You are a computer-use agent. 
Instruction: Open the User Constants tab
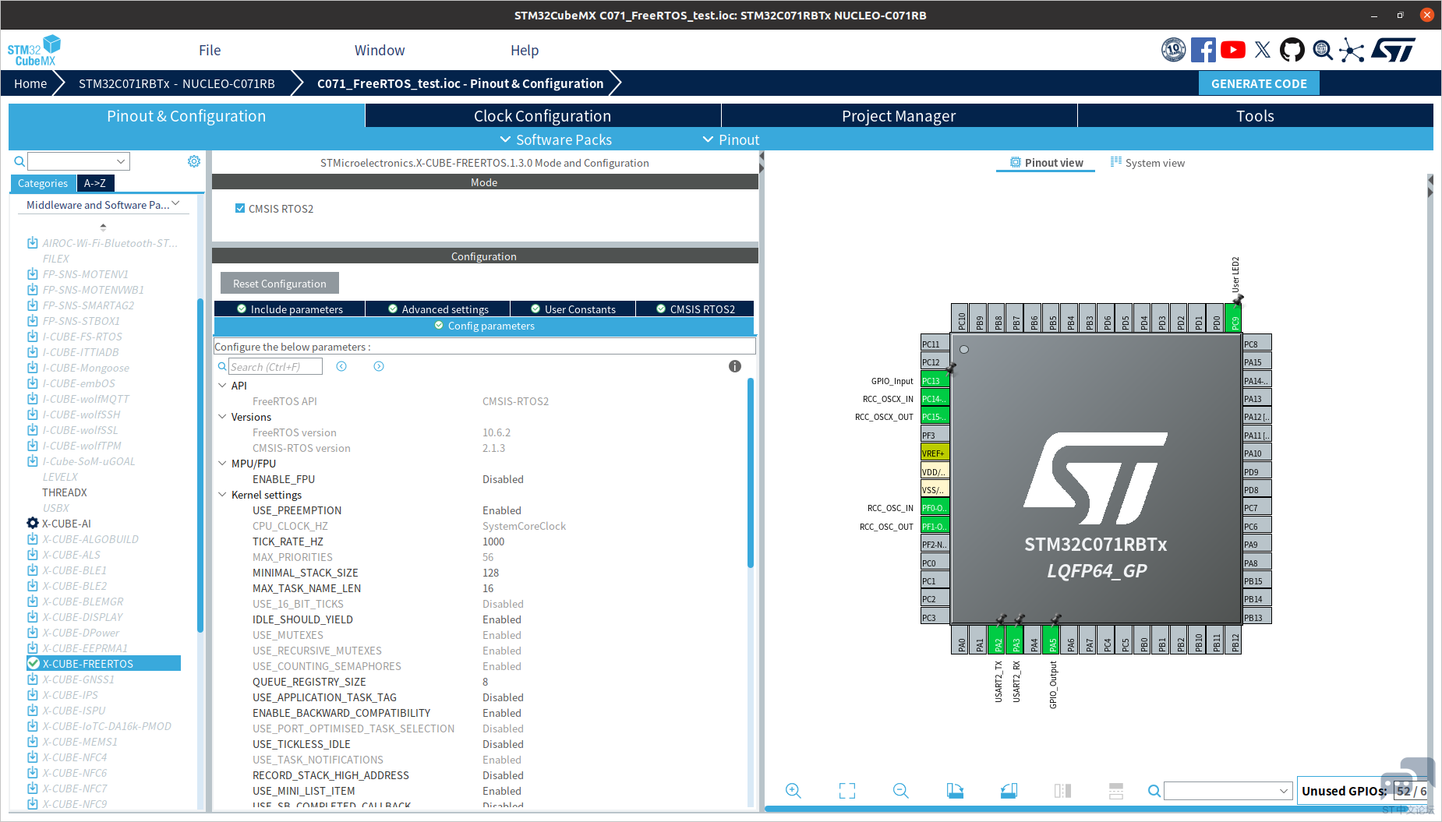pos(573,309)
